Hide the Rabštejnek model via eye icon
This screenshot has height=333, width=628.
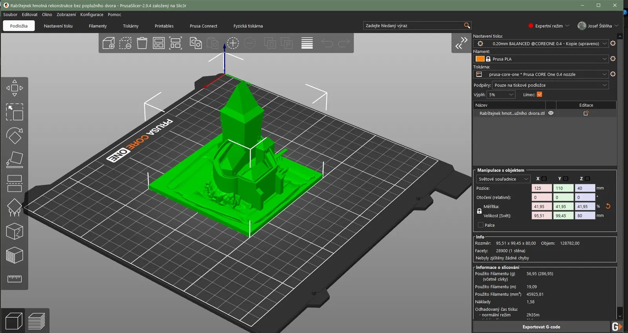[551, 113]
